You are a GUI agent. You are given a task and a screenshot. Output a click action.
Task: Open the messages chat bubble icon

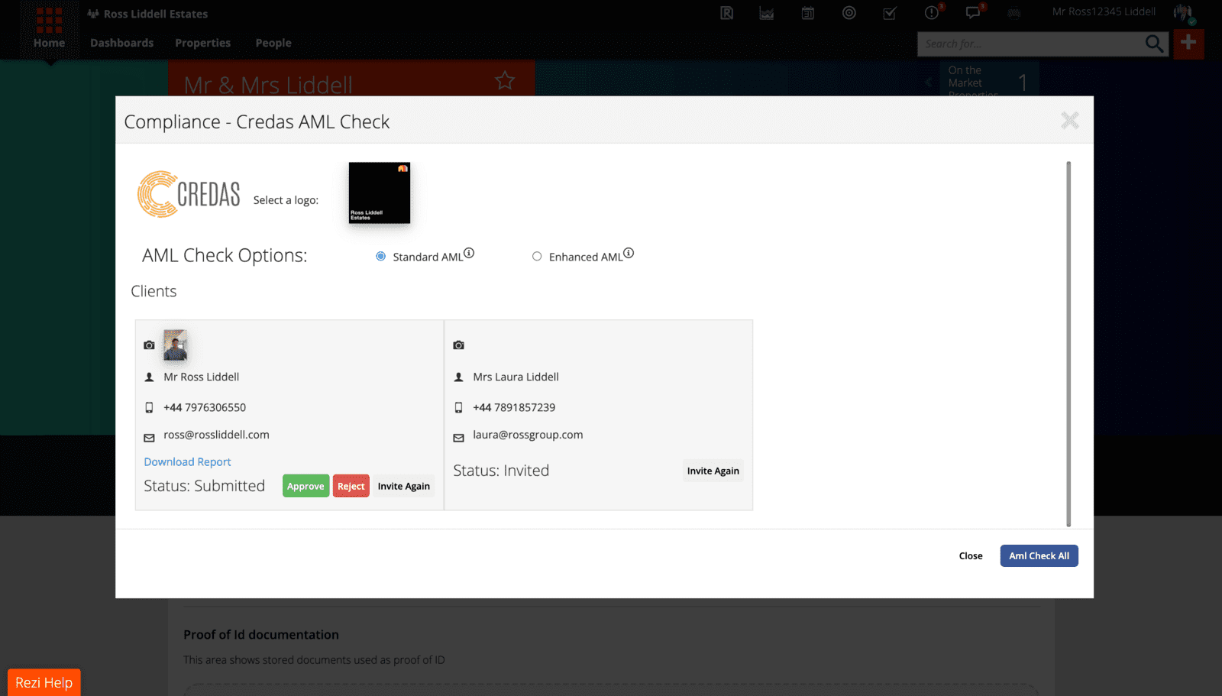pyautogui.click(x=973, y=12)
